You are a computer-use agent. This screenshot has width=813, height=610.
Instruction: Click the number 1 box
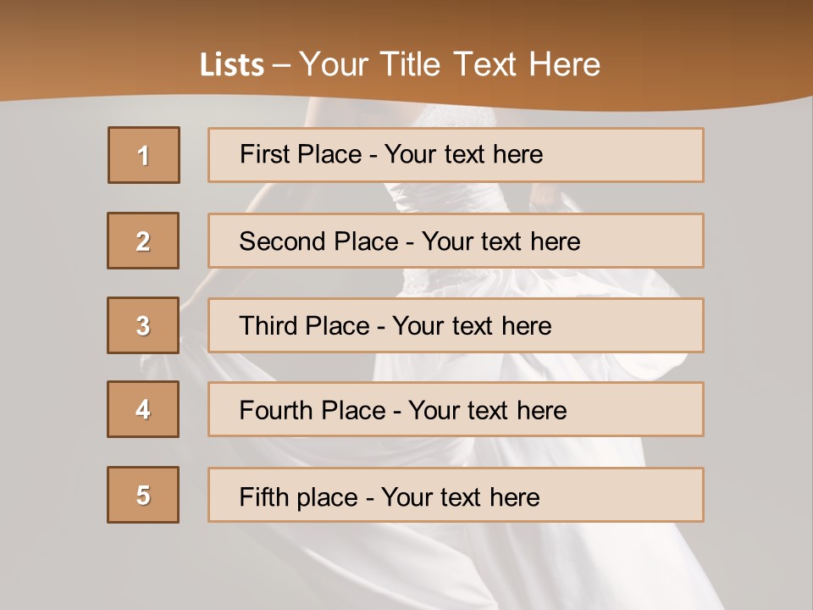coord(144,155)
